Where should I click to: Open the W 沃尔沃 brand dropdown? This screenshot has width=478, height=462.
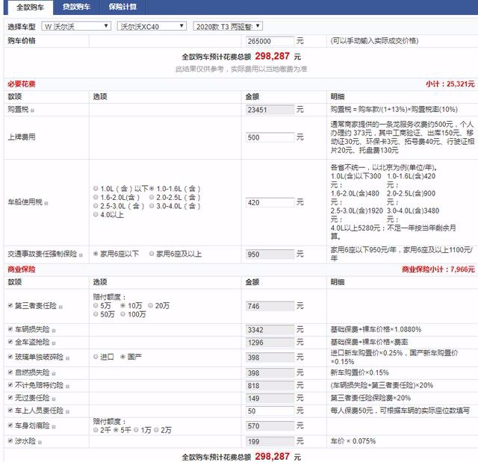pyautogui.click(x=76, y=26)
